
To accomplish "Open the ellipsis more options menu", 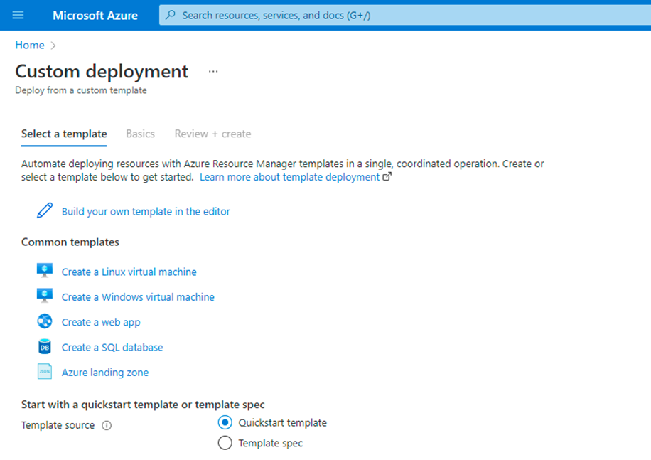I will pos(213,71).
